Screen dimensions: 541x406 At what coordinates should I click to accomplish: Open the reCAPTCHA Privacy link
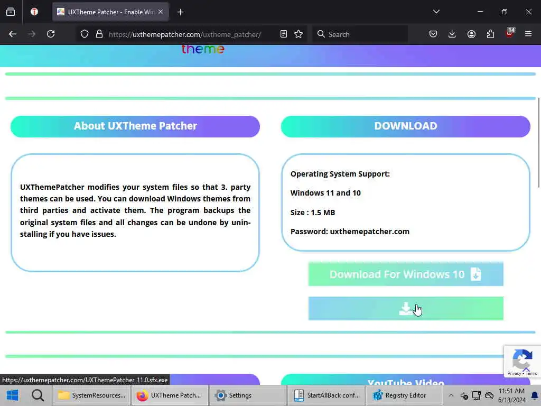514,374
